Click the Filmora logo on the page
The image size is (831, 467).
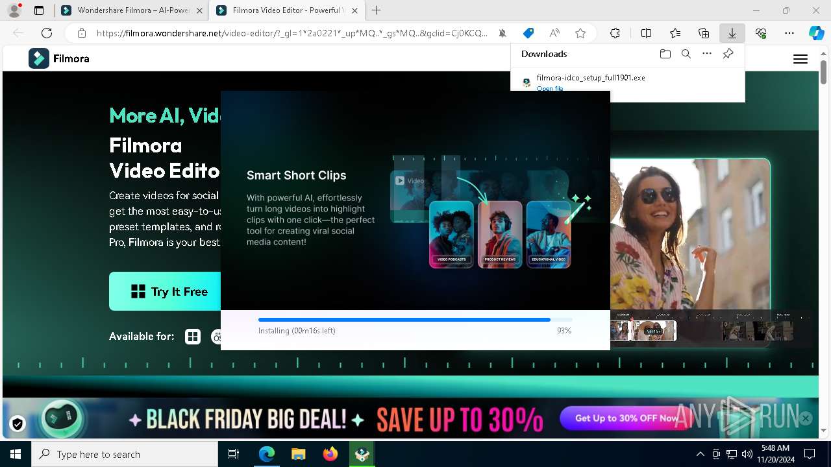(59, 58)
